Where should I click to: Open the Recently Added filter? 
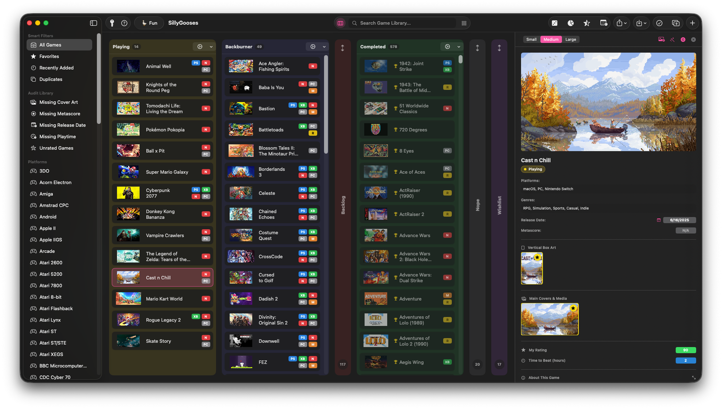pos(59,68)
